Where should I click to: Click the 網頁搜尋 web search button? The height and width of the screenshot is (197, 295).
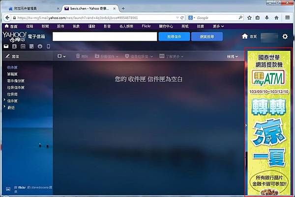tap(207, 37)
